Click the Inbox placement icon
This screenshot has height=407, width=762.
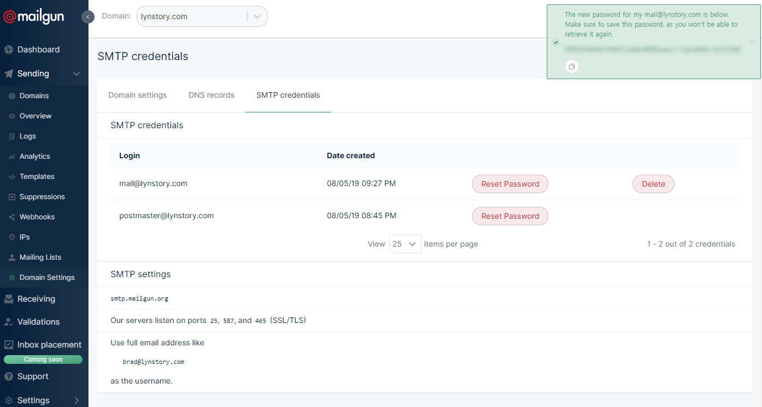click(x=9, y=345)
